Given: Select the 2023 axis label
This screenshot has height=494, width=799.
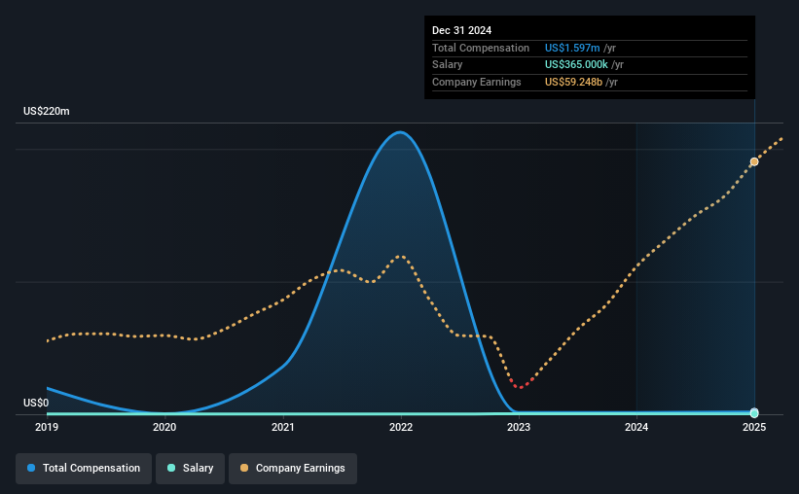Looking at the screenshot, I should (519, 427).
